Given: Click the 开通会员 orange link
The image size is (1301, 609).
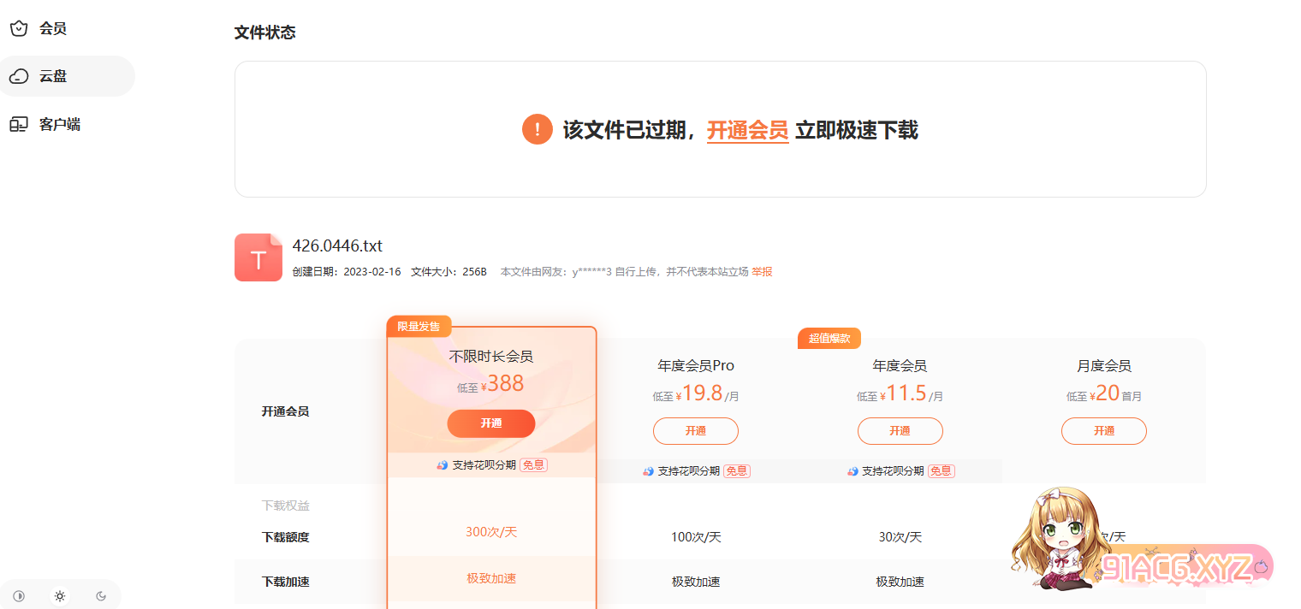Looking at the screenshot, I should (747, 130).
